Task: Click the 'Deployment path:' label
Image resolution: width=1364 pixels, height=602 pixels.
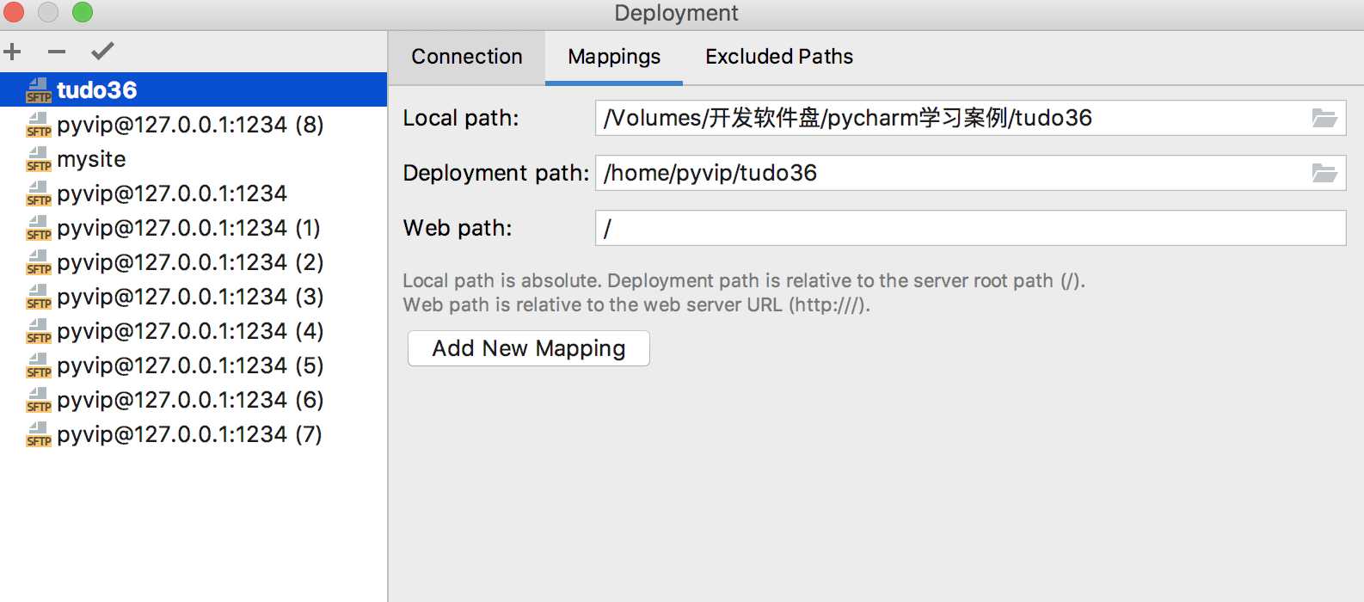Action: [x=496, y=173]
